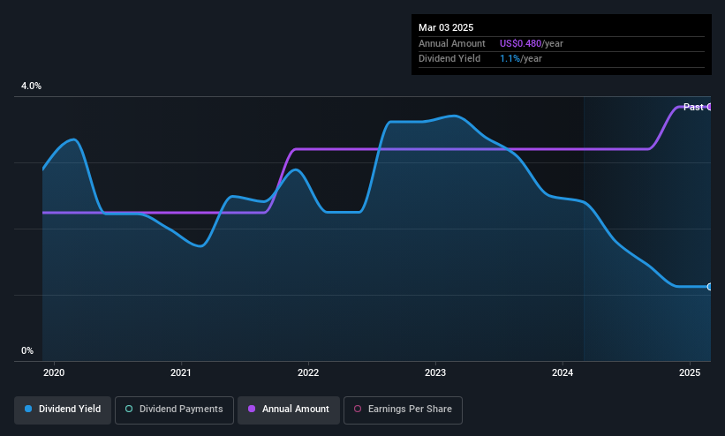The width and height of the screenshot is (725, 436).
Task: Click the 2024 axis label
Action: pos(563,372)
